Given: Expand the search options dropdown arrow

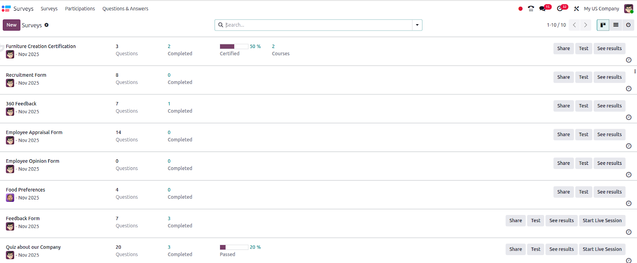Looking at the screenshot, I should 417,25.
